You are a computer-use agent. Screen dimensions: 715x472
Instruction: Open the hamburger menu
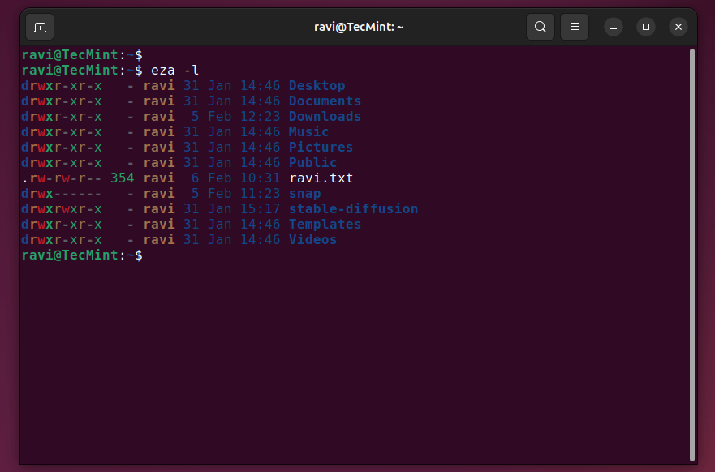575,28
